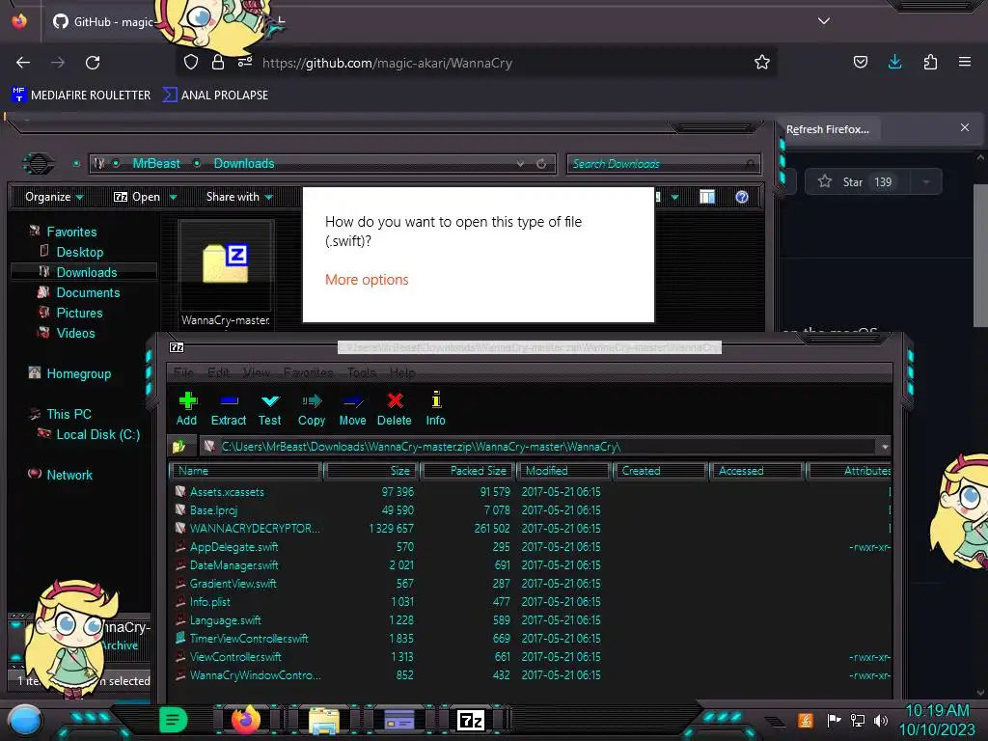The image size is (988, 741).
Task: Select Local Disk (C:) in sidebar
Action: pos(97,435)
